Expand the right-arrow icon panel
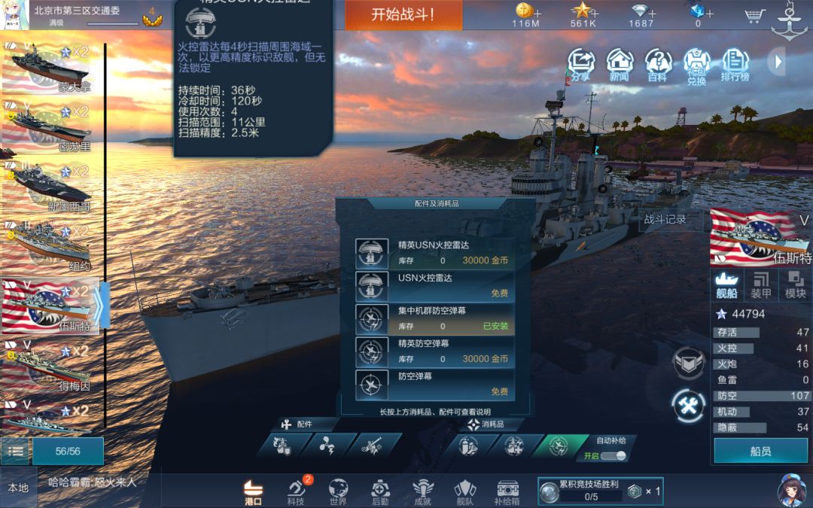This screenshot has width=813, height=508. tap(777, 62)
